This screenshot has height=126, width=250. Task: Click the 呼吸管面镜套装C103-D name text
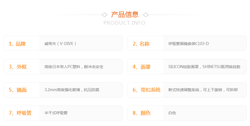pos(189,44)
